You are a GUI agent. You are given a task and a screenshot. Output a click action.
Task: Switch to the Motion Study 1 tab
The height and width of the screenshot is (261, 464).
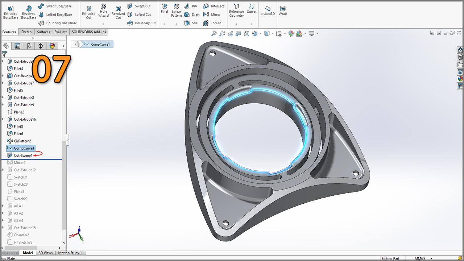(70, 253)
